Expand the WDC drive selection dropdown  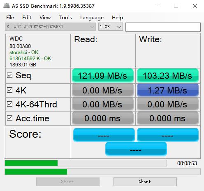point(51,27)
